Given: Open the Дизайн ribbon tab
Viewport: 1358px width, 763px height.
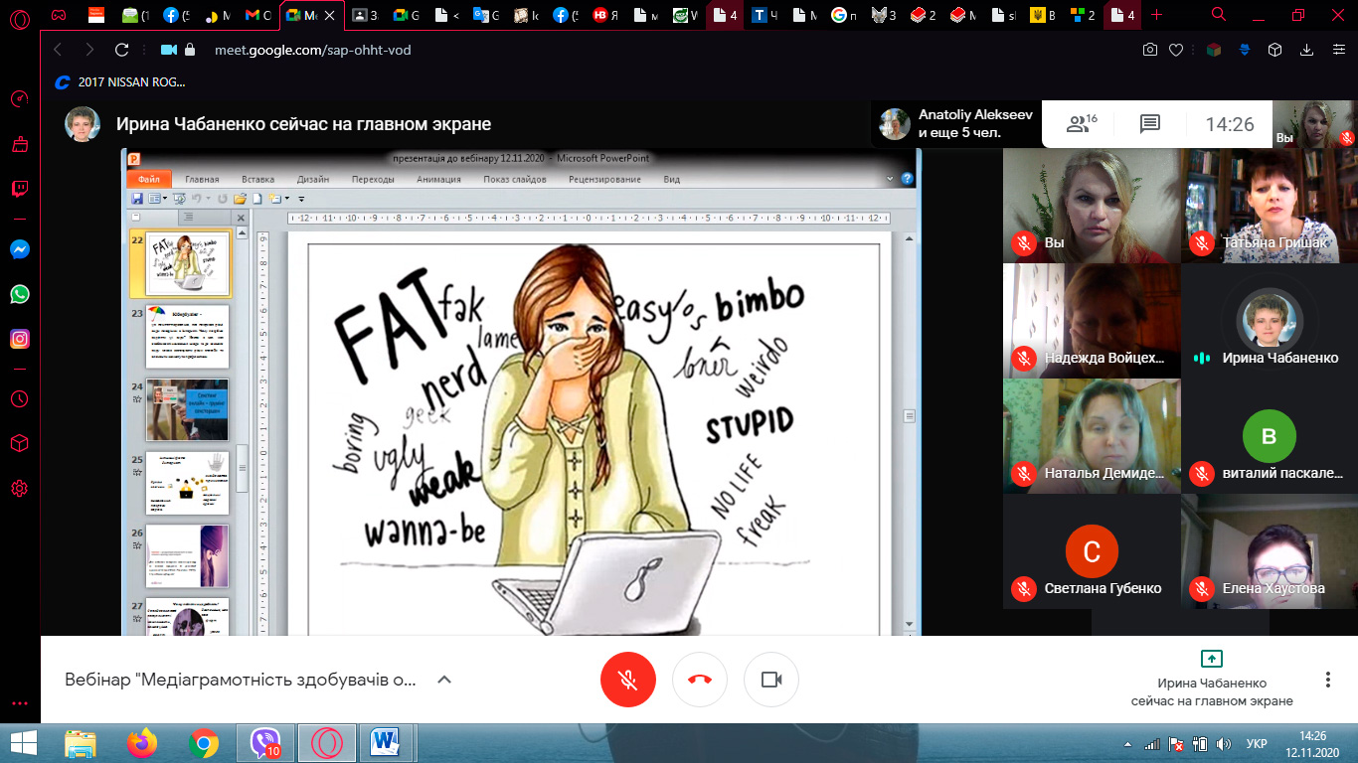Looking at the screenshot, I should [313, 180].
